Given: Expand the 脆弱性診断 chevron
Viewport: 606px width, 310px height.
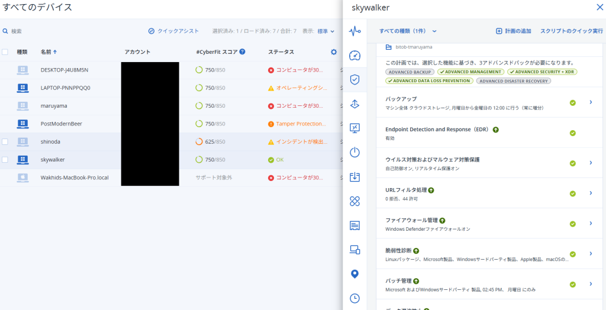Looking at the screenshot, I should click(591, 254).
